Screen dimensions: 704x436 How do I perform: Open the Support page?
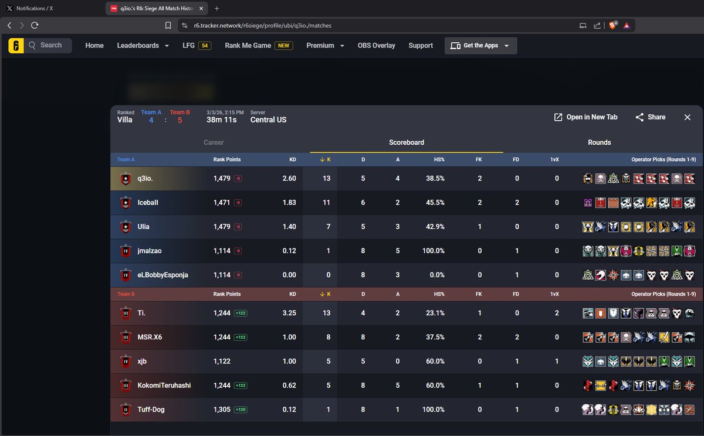tap(421, 46)
